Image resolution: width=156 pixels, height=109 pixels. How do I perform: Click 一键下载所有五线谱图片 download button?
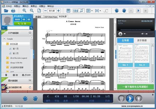[135, 87]
